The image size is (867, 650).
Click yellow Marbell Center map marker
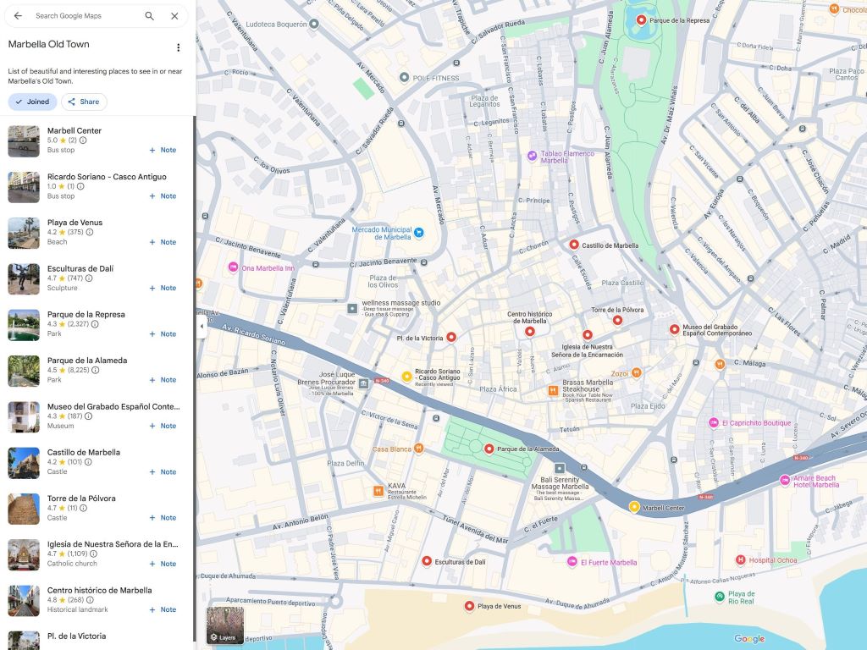coord(634,507)
